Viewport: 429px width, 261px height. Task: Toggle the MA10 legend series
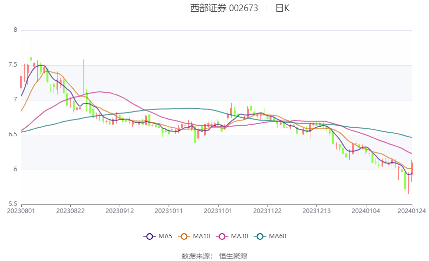[194, 236]
